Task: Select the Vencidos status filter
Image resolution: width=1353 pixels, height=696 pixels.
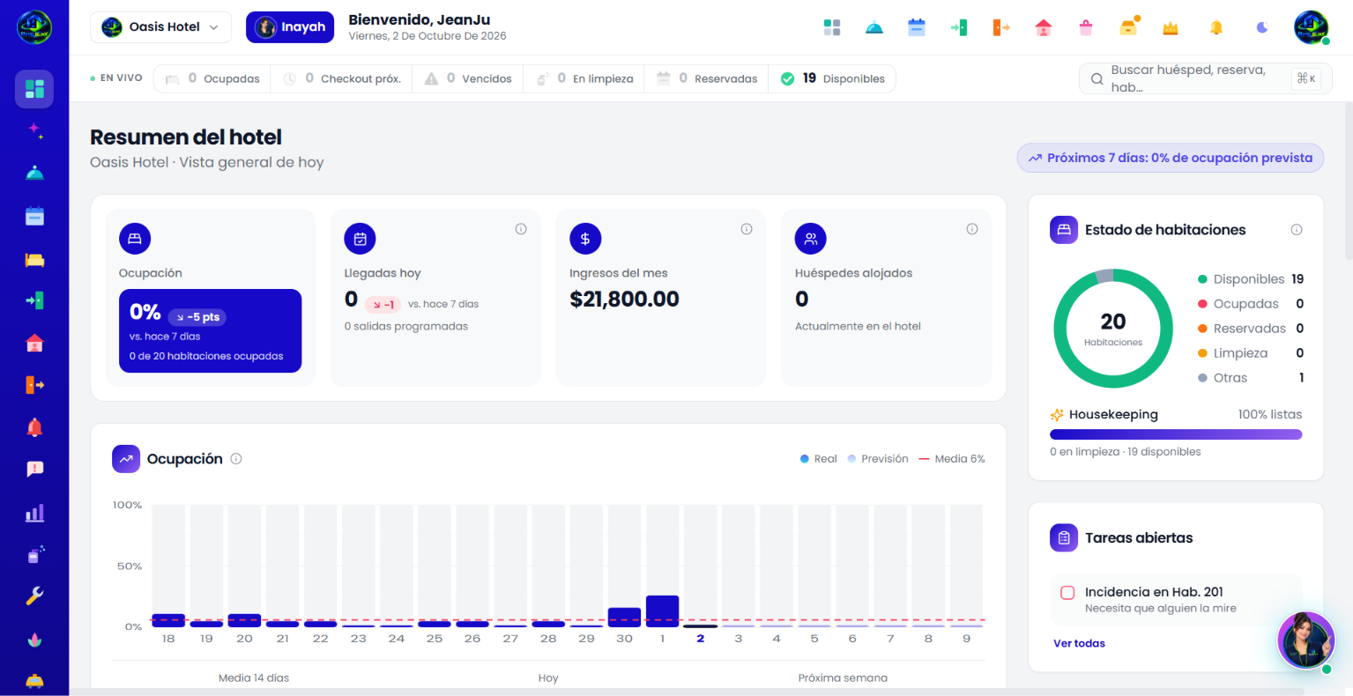Action: (x=468, y=78)
